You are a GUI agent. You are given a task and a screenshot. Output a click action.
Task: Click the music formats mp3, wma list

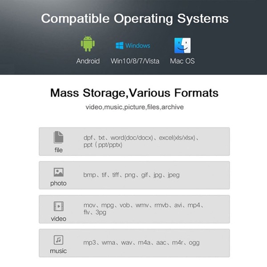[x=142, y=243]
